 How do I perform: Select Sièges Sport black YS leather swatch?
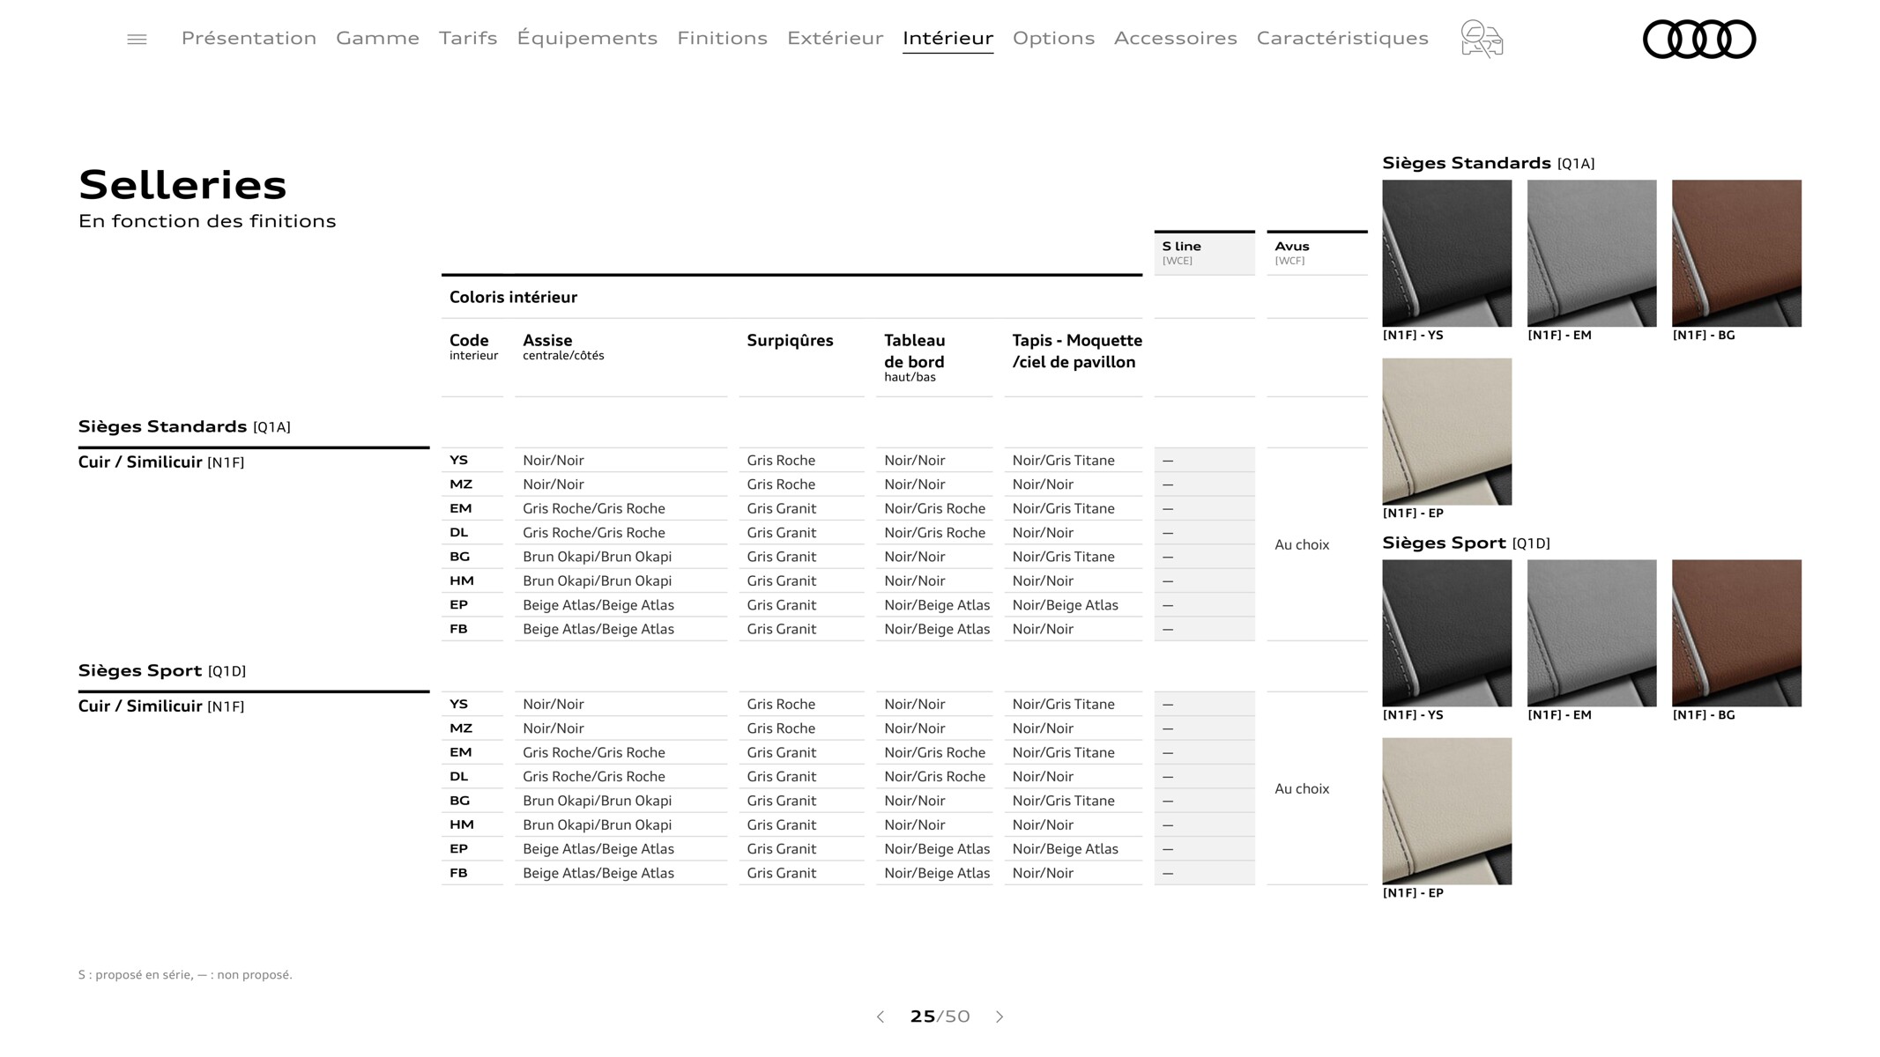click(x=1446, y=633)
